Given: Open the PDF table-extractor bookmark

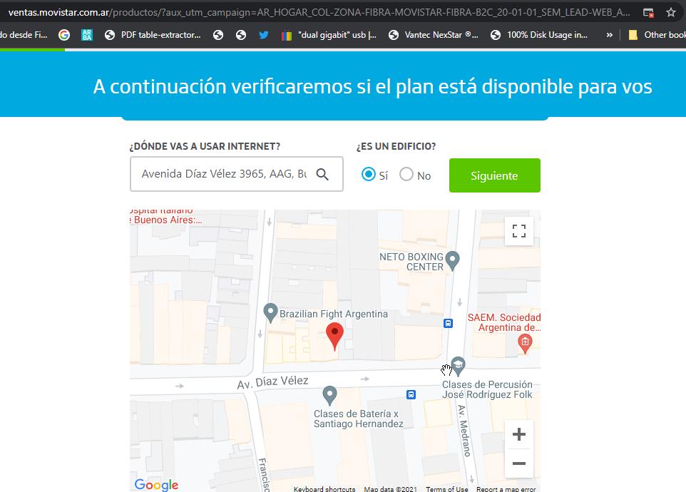Looking at the screenshot, I should [x=153, y=35].
